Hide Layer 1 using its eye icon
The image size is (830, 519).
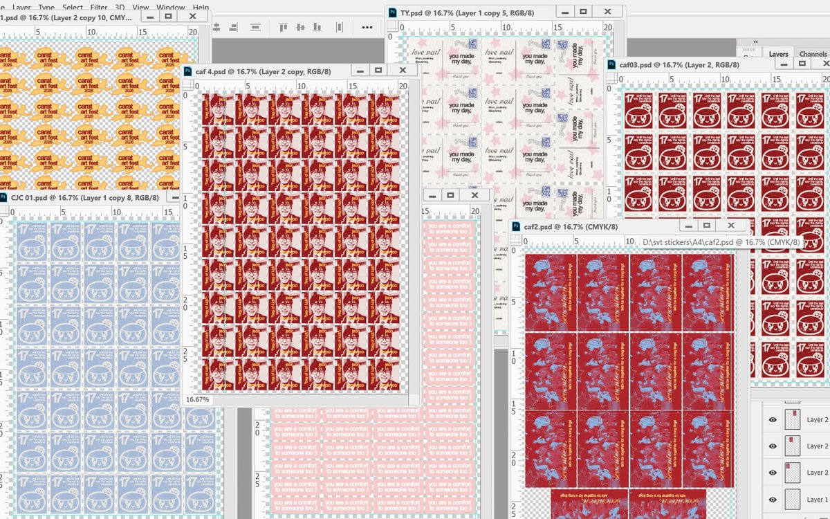(x=774, y=499)
